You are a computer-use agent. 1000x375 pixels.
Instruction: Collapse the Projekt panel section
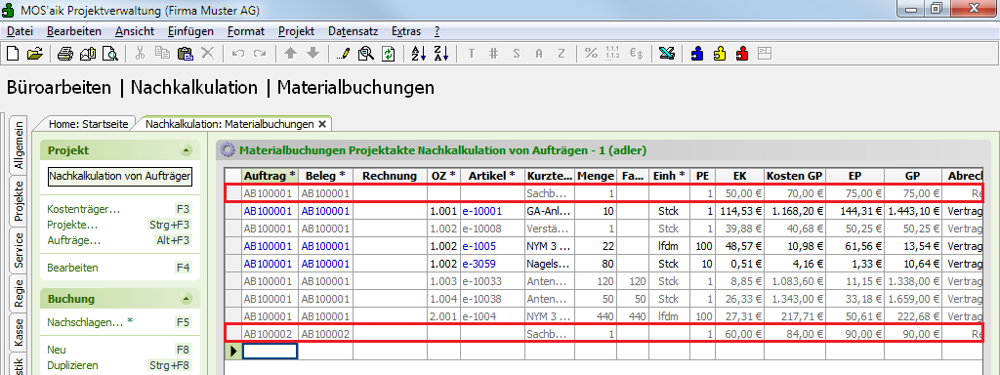186,150
